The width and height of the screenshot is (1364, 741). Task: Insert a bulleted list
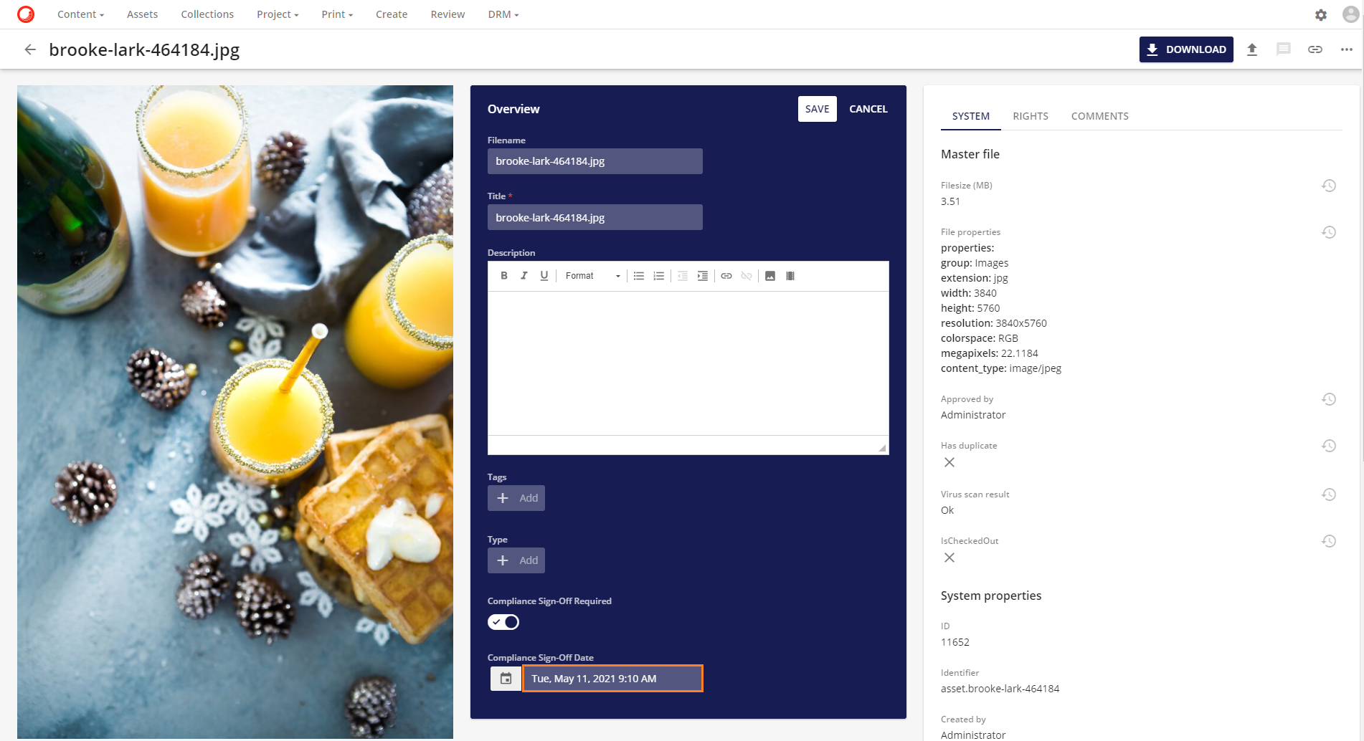(x=639, y=276)
